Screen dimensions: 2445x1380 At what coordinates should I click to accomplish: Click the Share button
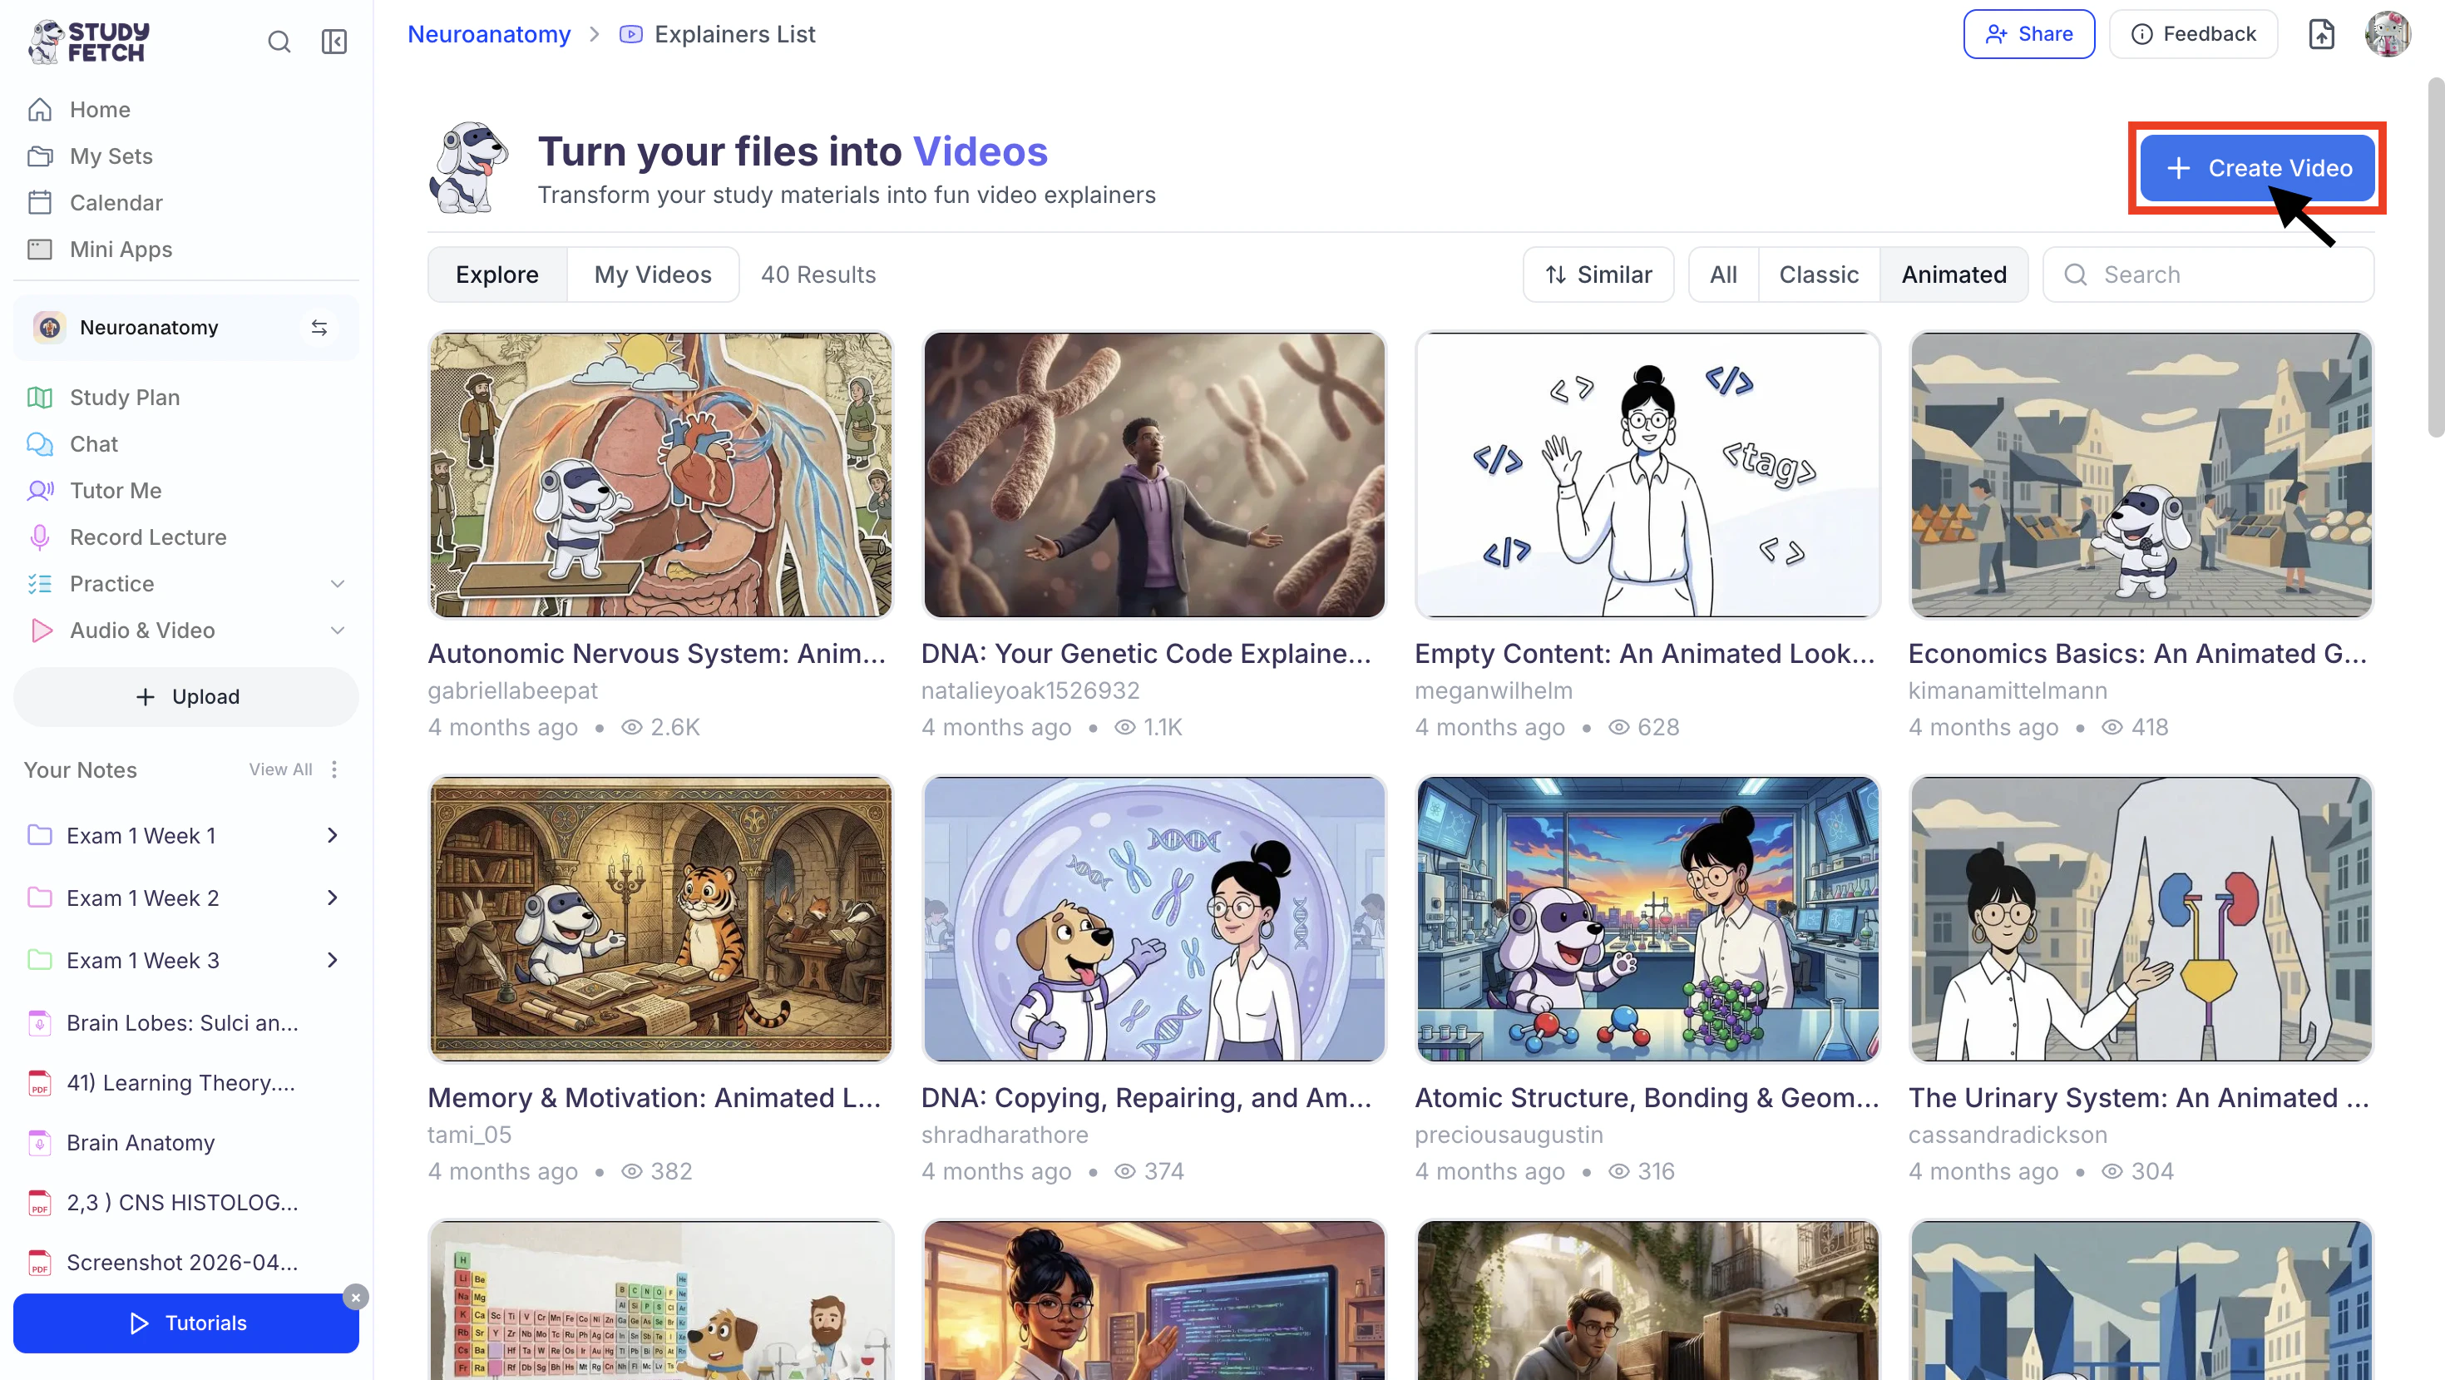[2029, 34]
